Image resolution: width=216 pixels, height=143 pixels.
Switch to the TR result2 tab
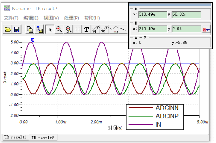pyautogui.click(x=43, y=138)
